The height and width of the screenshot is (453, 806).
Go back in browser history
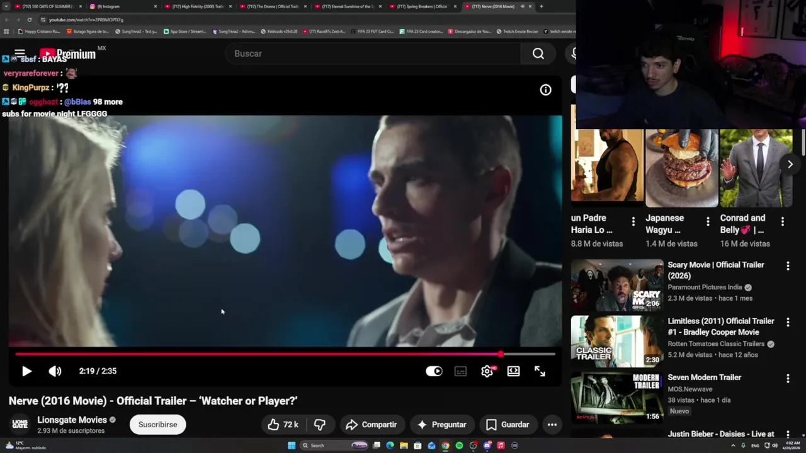click(x=6, y=20)
